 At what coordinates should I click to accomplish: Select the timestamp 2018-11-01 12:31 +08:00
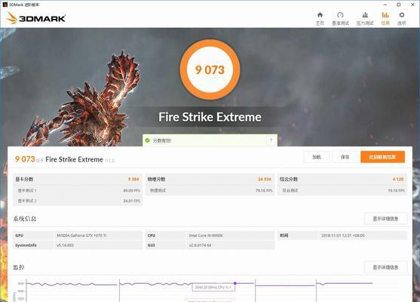pos(343,236)
